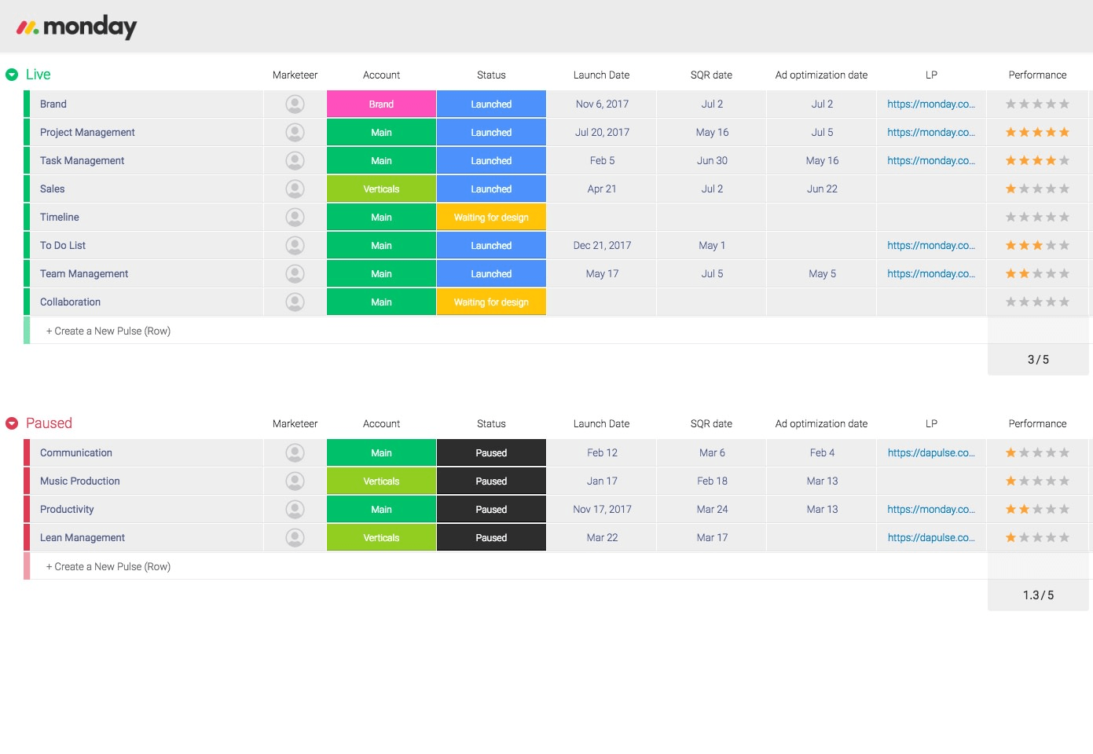The height and width of the screenshot is (754, 1093).
Task: Click Lean Management launch date Mar 22
Action: coord(602,537)
